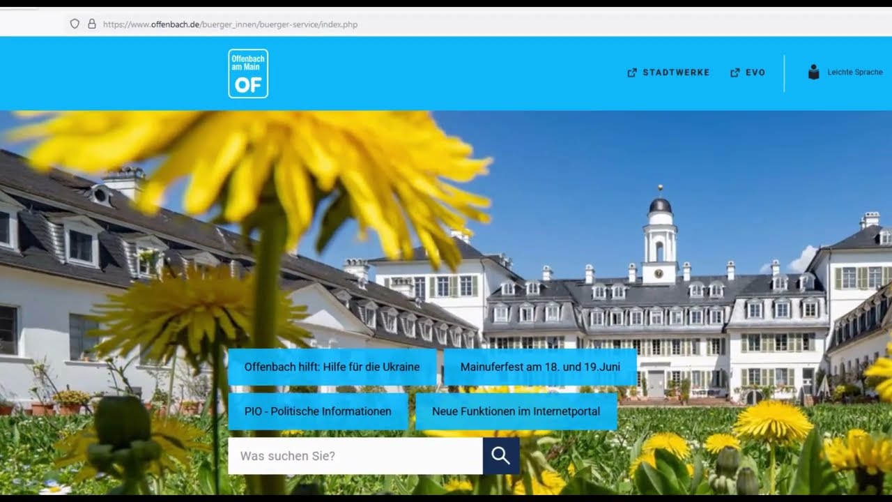Focus the 'Was suchen Sie?' search field
This screenshot has height=502, width=892.
click(x=355, y=456)
